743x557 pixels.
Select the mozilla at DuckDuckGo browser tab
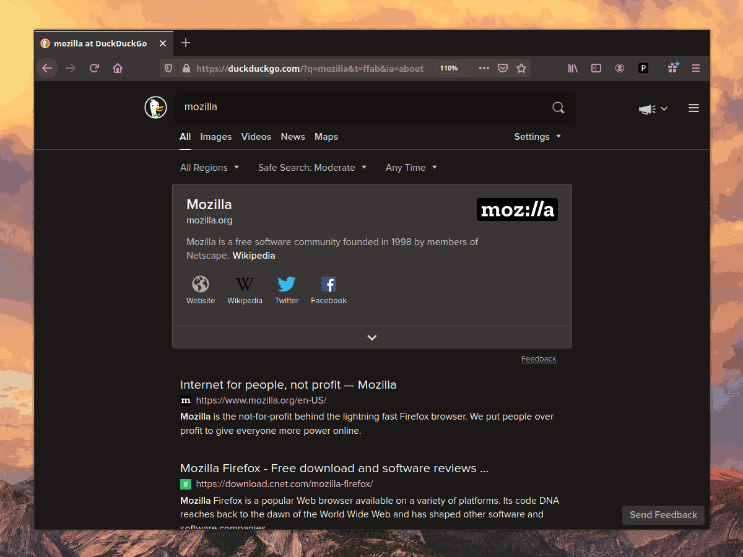coord(103,43)
